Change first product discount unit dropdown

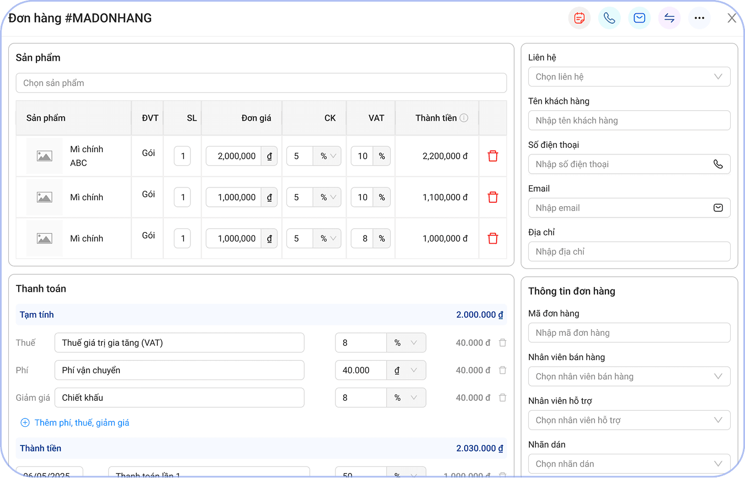point(327,156)
